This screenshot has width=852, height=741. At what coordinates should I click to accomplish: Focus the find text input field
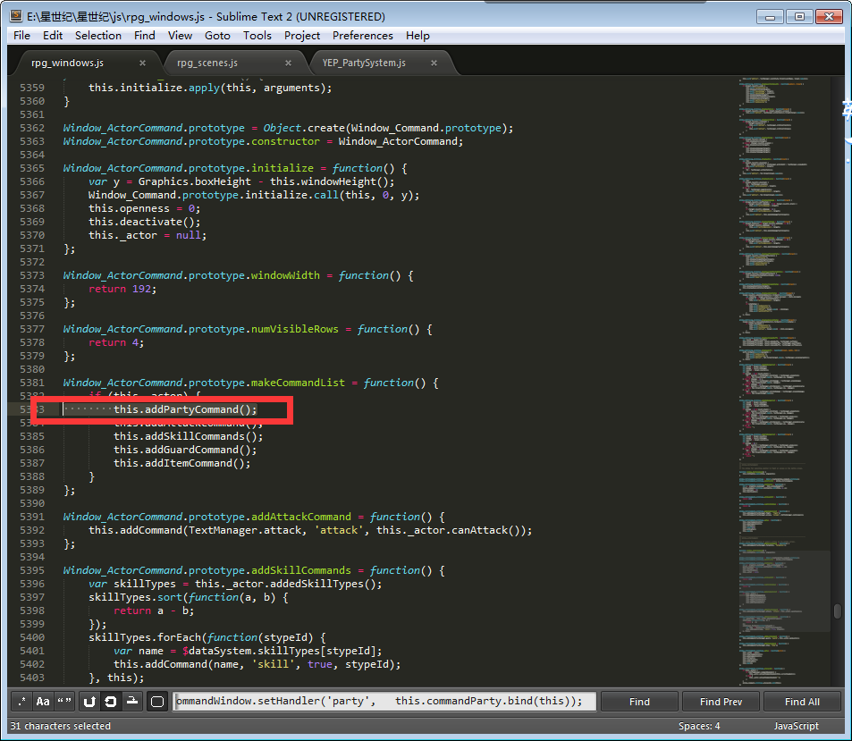coord(384,702)
